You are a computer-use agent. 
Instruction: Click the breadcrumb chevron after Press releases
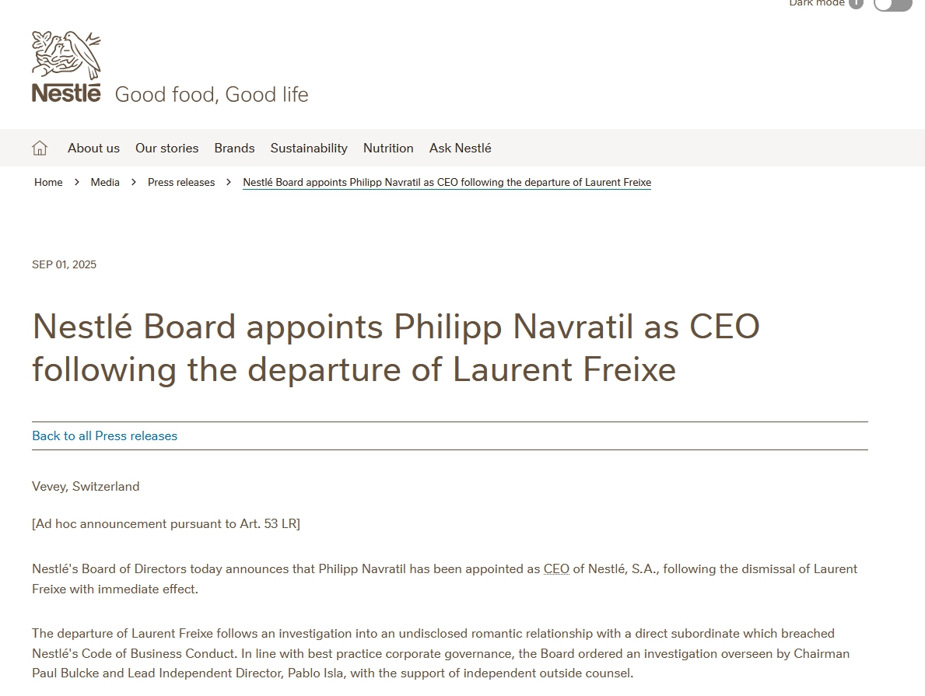pos(229,182)
